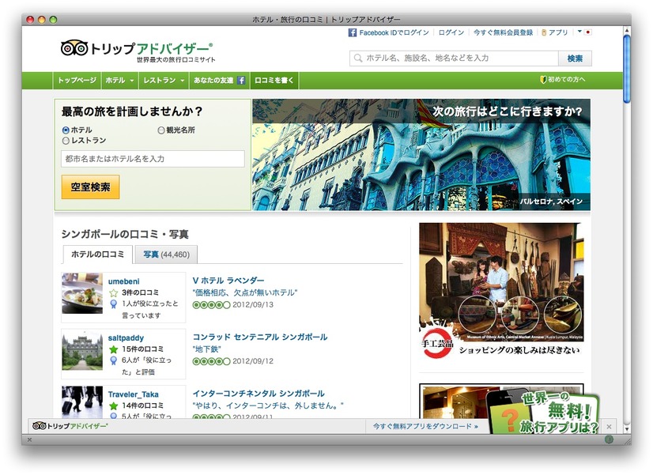Open インターコンチネンタル シンガポール link

click(259, 394)
